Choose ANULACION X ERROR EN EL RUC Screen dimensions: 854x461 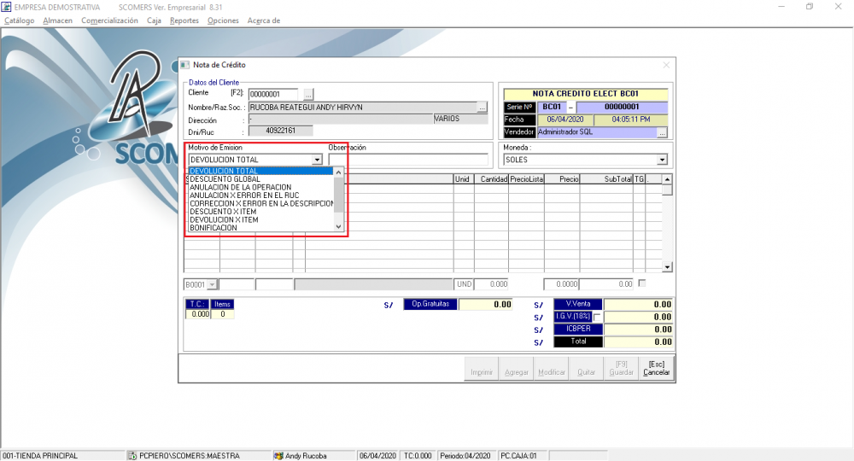[x=260, y=195]
